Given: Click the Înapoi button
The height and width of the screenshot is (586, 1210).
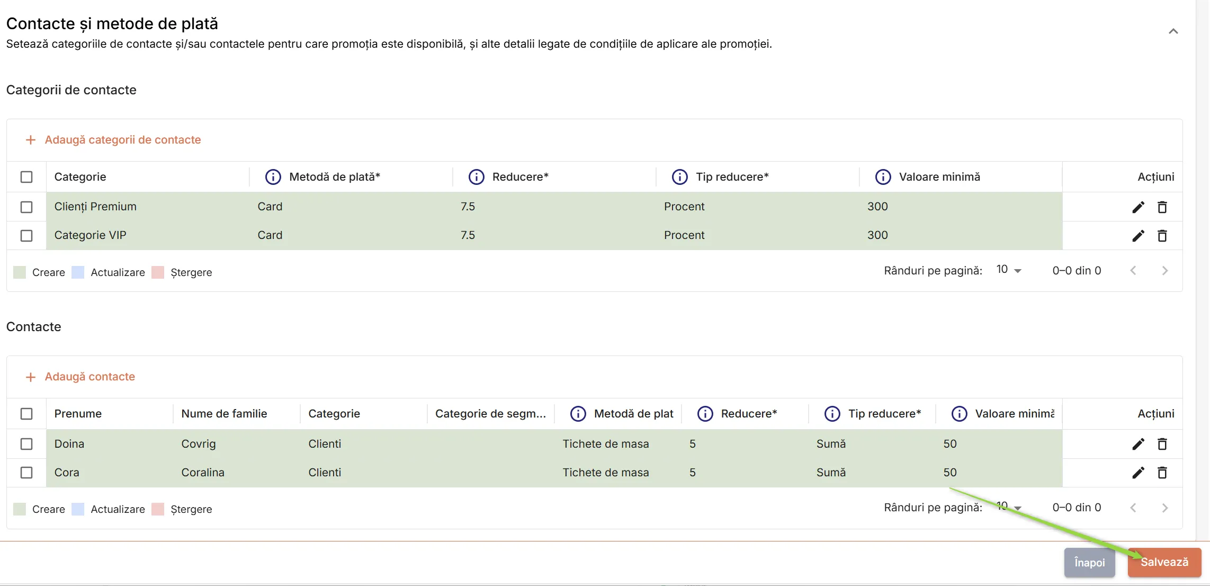Looking at the screenshot, I should (x=1090, y=562).
